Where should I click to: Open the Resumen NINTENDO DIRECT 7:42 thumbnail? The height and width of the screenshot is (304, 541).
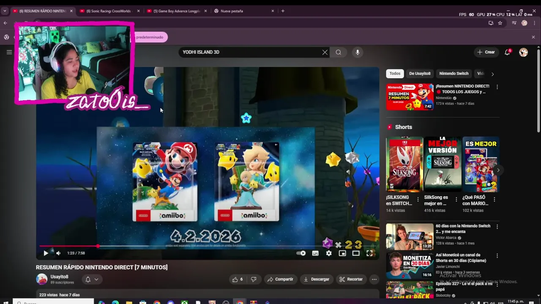click(x=410, y=97)
